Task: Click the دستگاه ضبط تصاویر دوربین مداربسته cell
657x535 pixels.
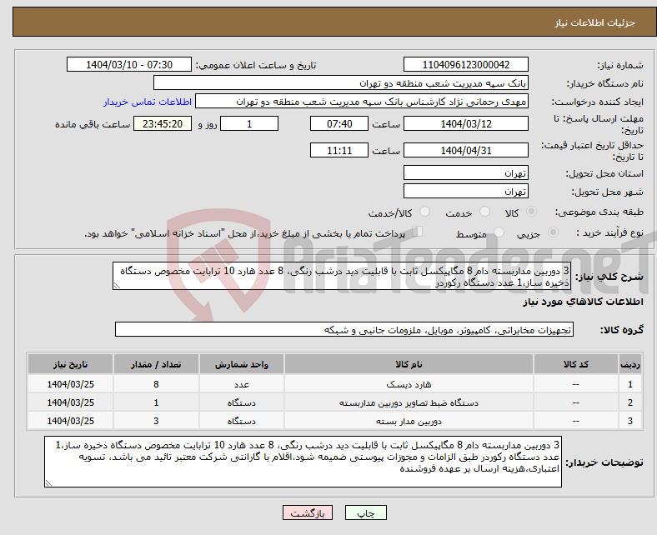Action: click(409, 402)
